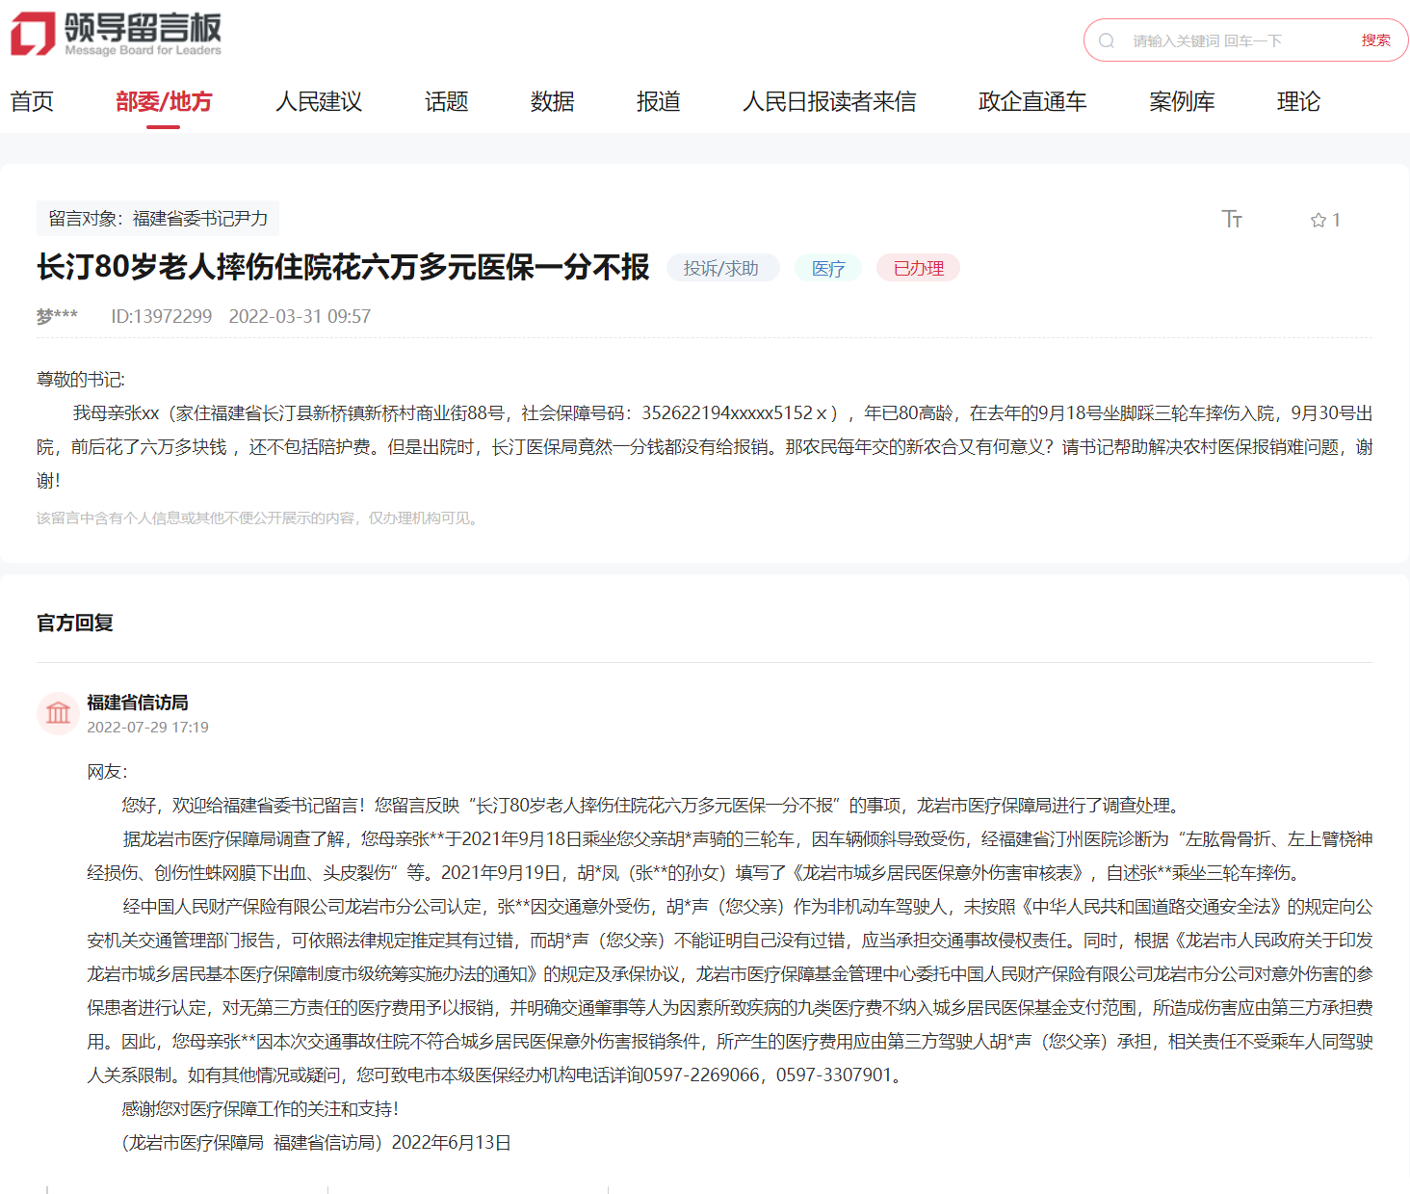Open the 首页 navigation tab
Screen dimensions: 1410x1194
32,101
